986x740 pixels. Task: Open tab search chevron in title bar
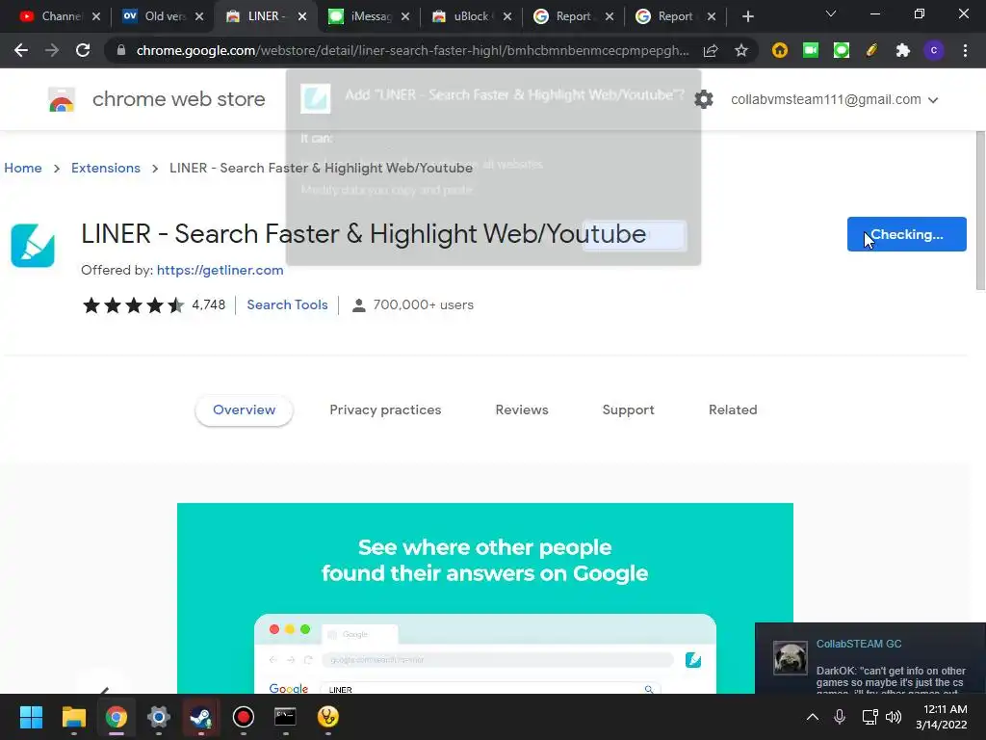(831, 13)
